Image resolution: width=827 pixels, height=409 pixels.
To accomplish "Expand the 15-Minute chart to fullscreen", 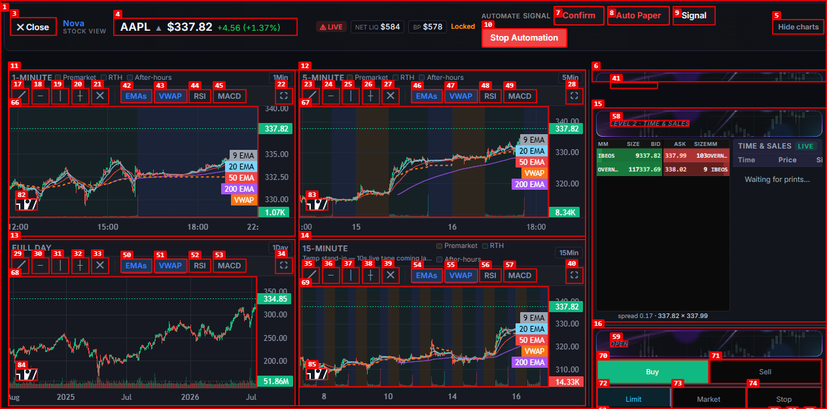I will (573, 275).
